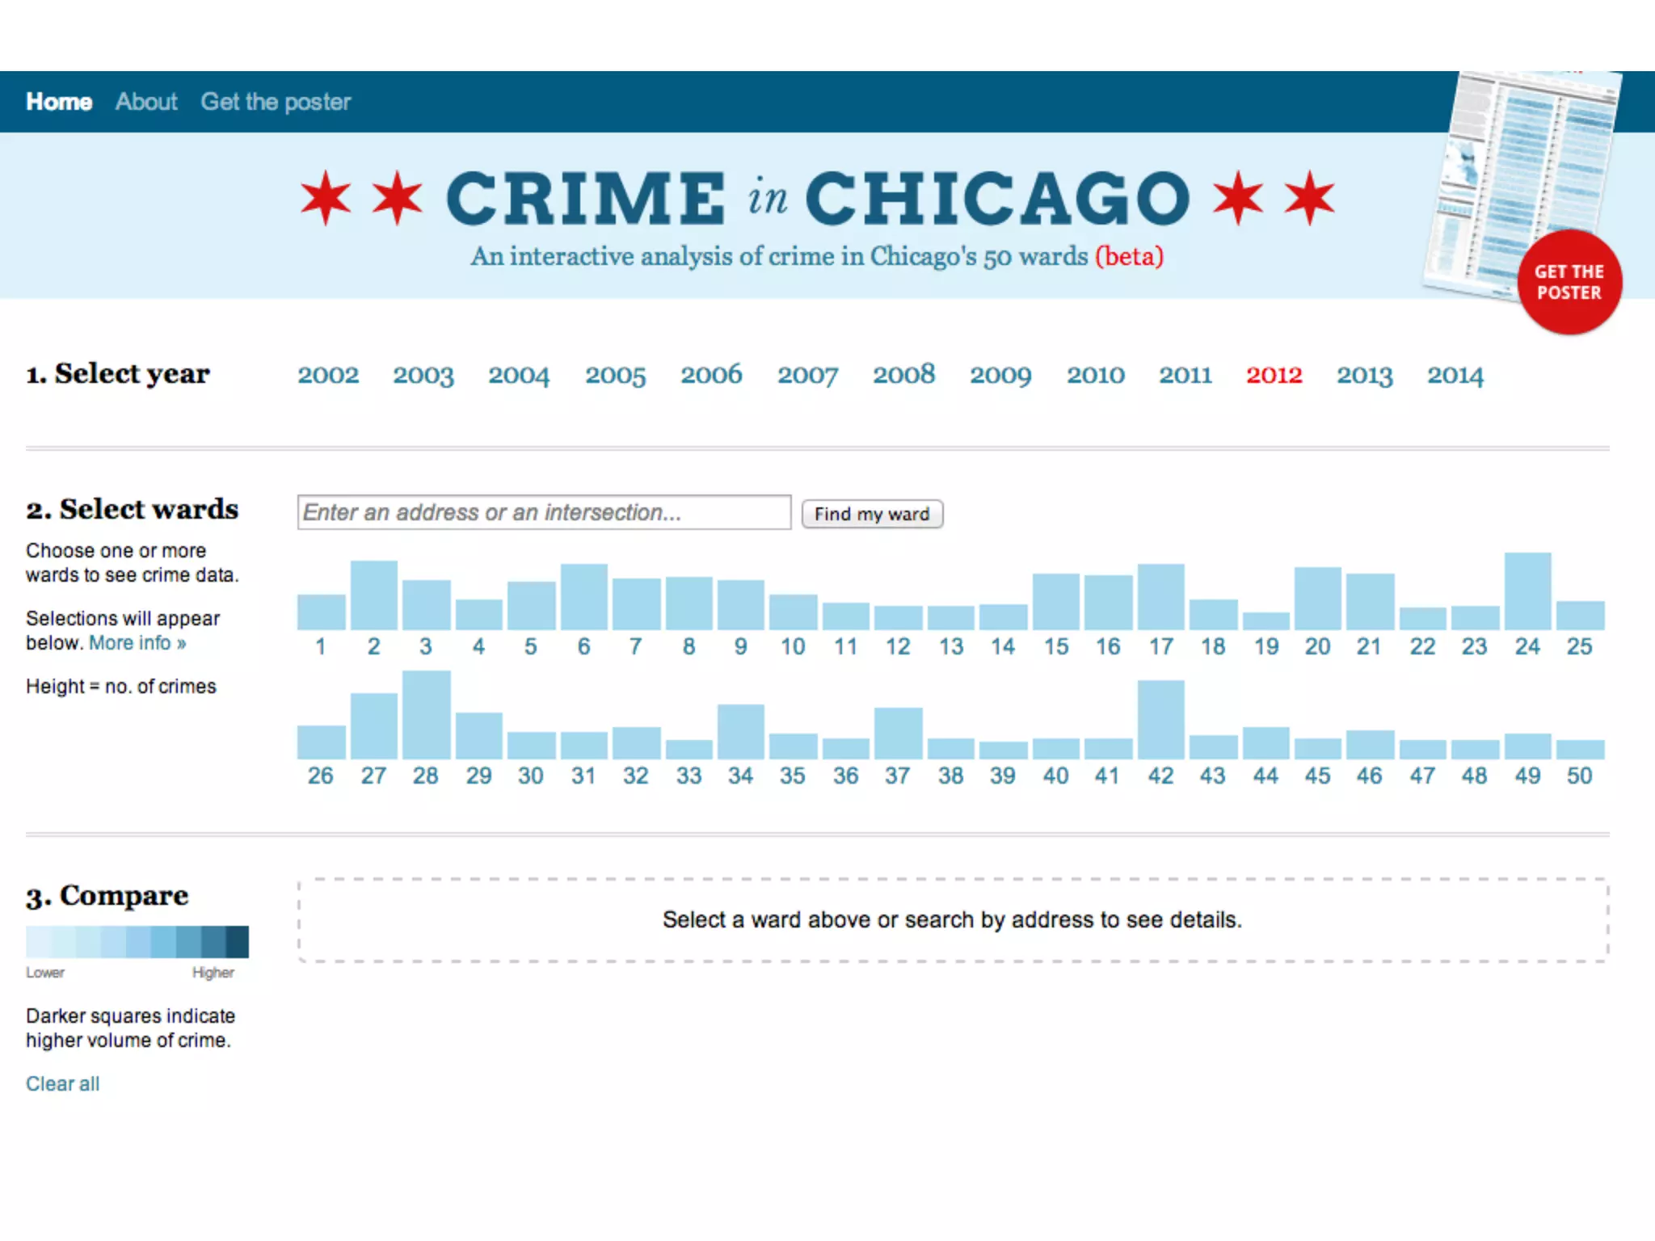The image size is (1655, 1241).
Task: Open Get the poster nav link
Action: coord(276,102)
